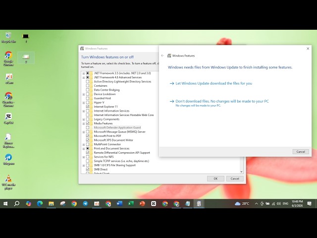Toggle the Active Directory Lightweight Directory Services checkbox
Viewport: 317px width, 238px height.
88,81
